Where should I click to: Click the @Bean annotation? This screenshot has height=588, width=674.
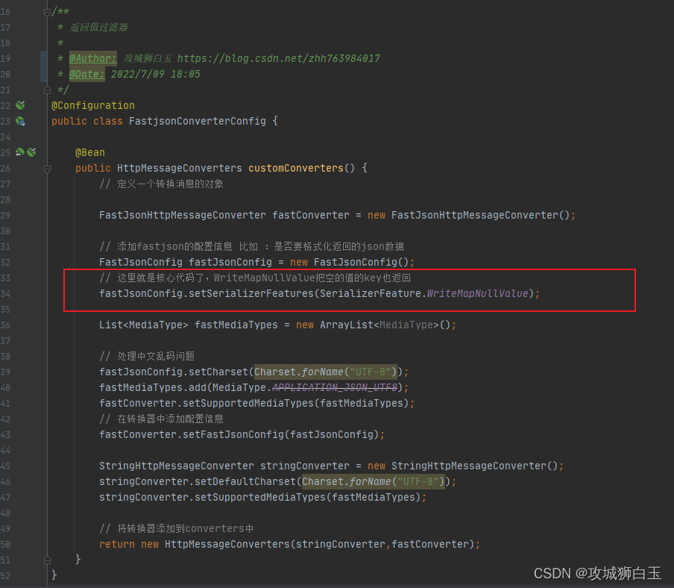(89, 152)
